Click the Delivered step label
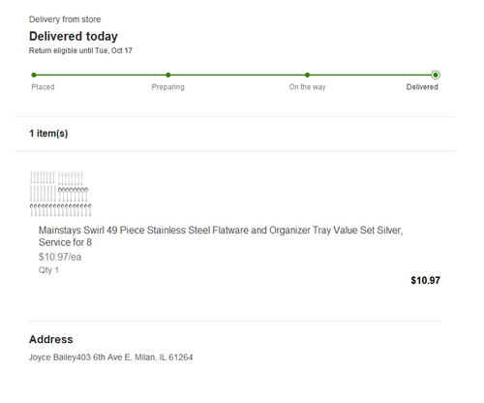 pyautogui.click(x=422, y=87)
